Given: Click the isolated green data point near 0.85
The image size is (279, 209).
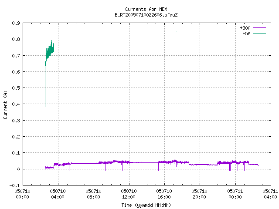Looking at the screenshot, I should click(x=176, y=31).
